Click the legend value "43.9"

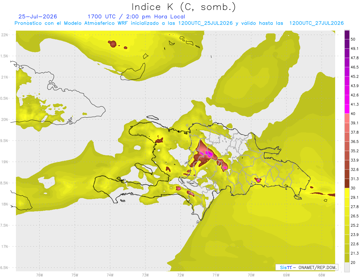[x=355, y=86]
